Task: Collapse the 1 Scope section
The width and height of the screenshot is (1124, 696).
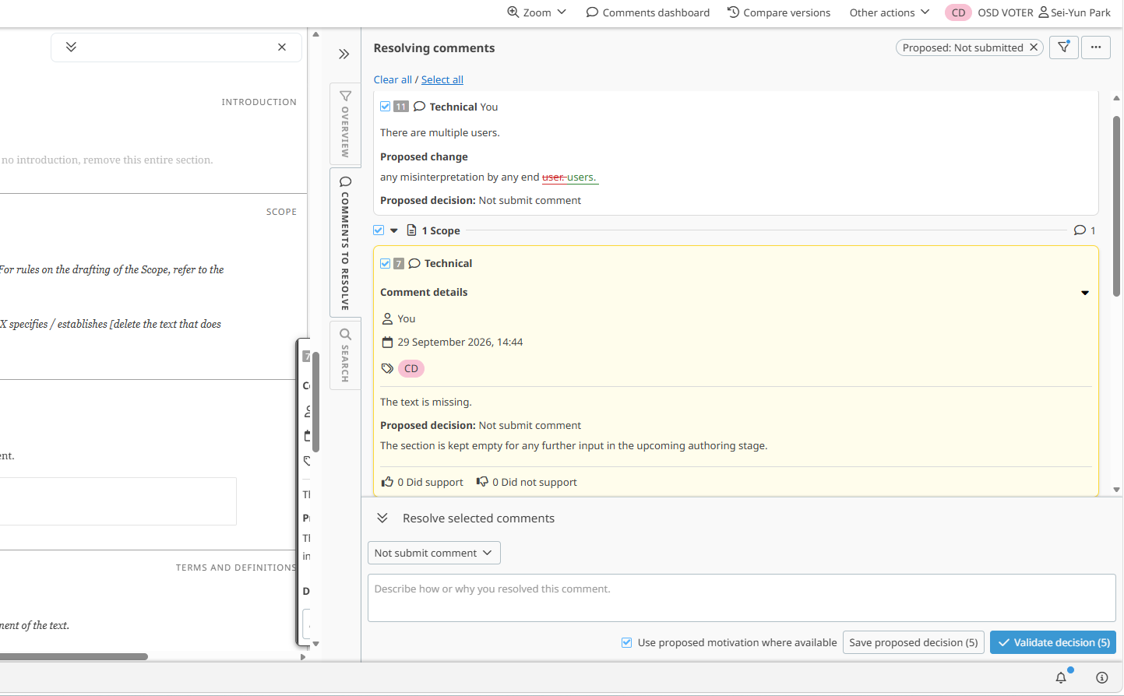Action: coord(394,230)
